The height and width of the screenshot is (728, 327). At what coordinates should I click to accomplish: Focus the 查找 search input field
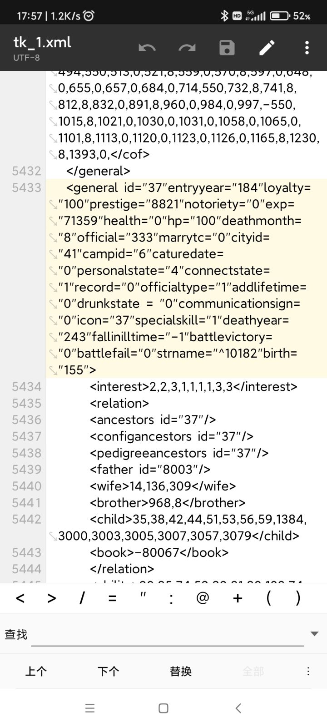point(168,634)
